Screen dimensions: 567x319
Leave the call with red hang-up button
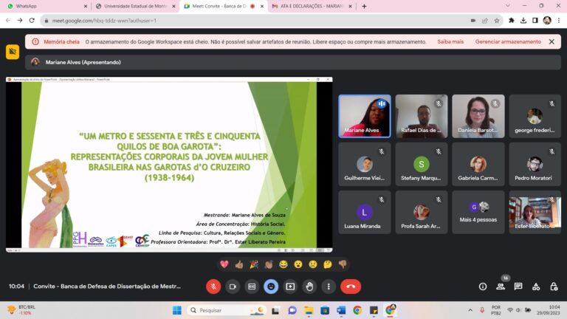(x=351, y=287)
